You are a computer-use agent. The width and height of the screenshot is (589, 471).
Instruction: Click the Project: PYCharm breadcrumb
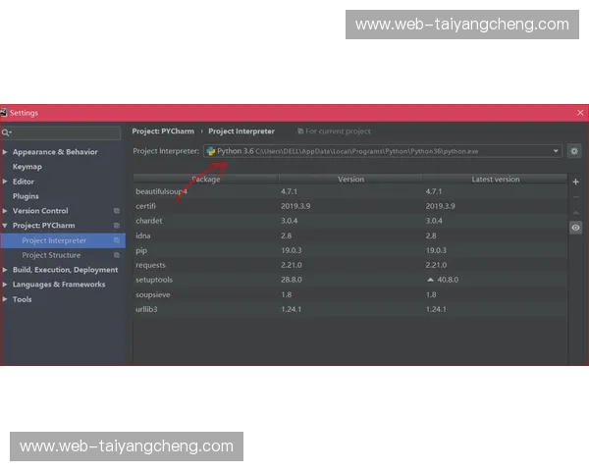[x=165, y=131]
